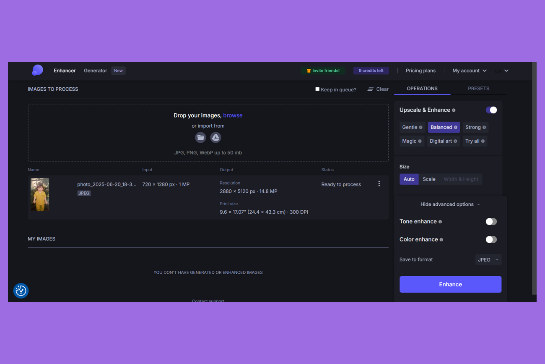The image size is (545, 364).
Task: Turn on the Color enhance switch
Action: pos(491,240)
